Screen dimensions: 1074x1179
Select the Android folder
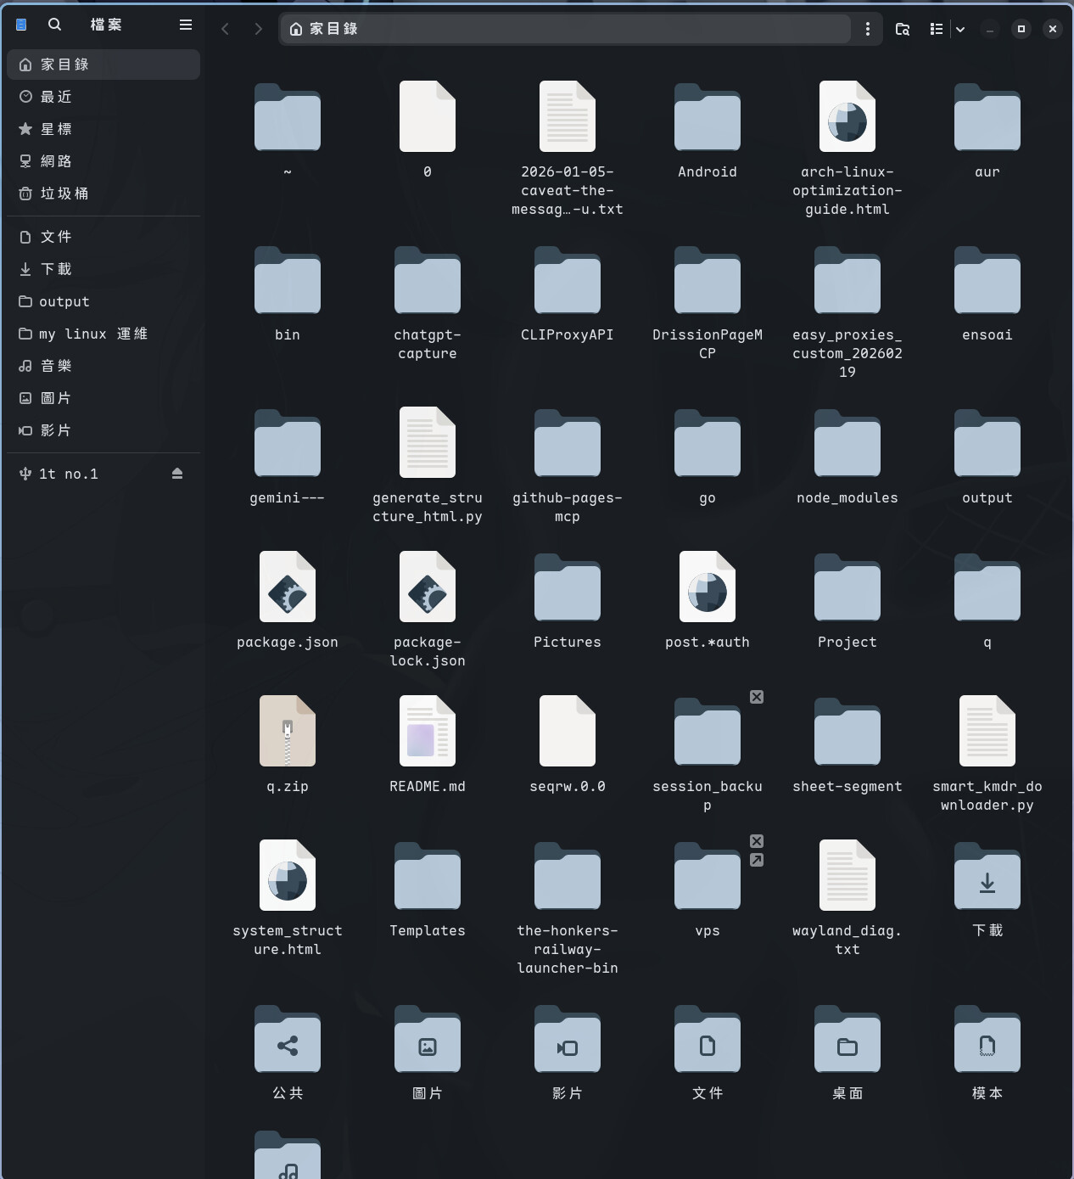click(x=708, y=117)
